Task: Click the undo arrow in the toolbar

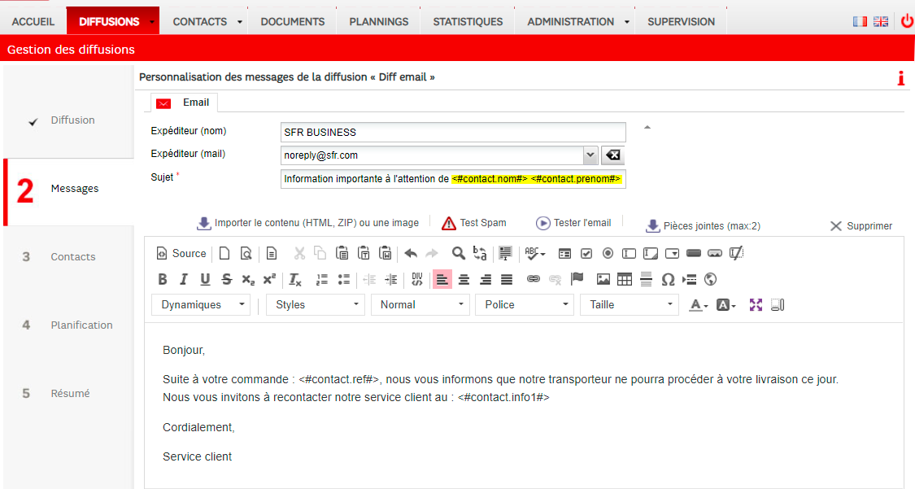Action: pos(411,253)
